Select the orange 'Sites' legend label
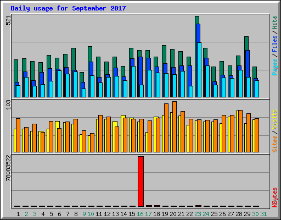The height and width of the screenshot is (220, 281). pyautogui.click(x=274, y=144)
